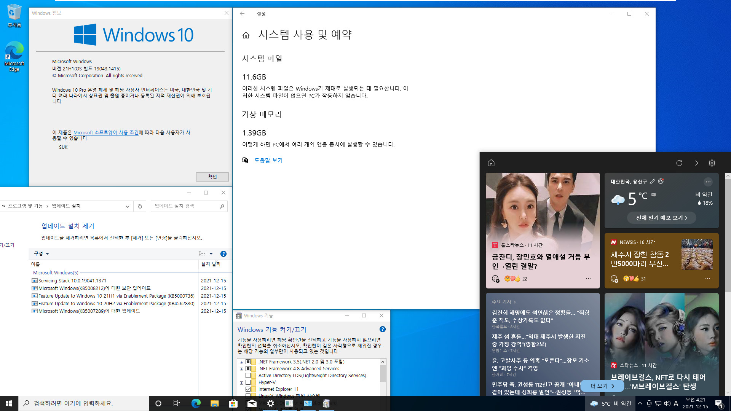Click 확인 button in Windows 정보 dialog
Viewport: 731px width, 411px height.
(212, 177)
